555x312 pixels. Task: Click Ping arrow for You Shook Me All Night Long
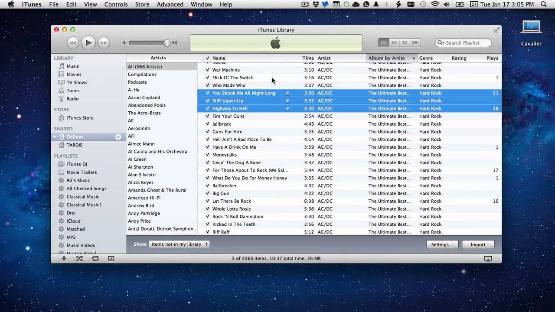(x=287, y=93)
